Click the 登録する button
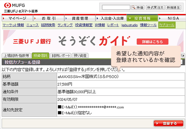 click(x=168, y=123)
